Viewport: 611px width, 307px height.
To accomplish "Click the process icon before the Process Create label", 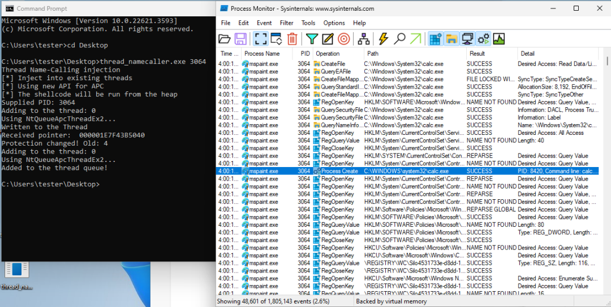I will [x=317, y=171].
